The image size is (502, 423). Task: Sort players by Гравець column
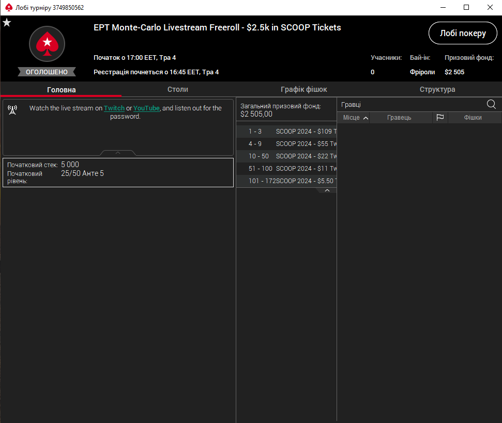pyautogui.click(x=399, y=118)
